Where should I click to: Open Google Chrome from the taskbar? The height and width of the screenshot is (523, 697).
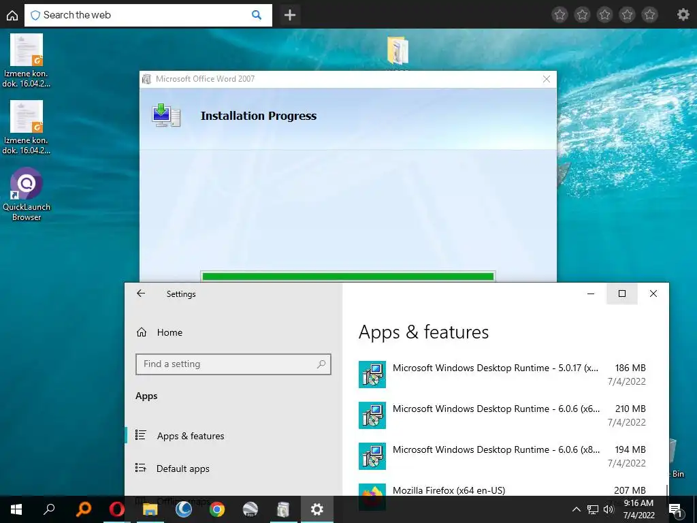tap(217, 509)
